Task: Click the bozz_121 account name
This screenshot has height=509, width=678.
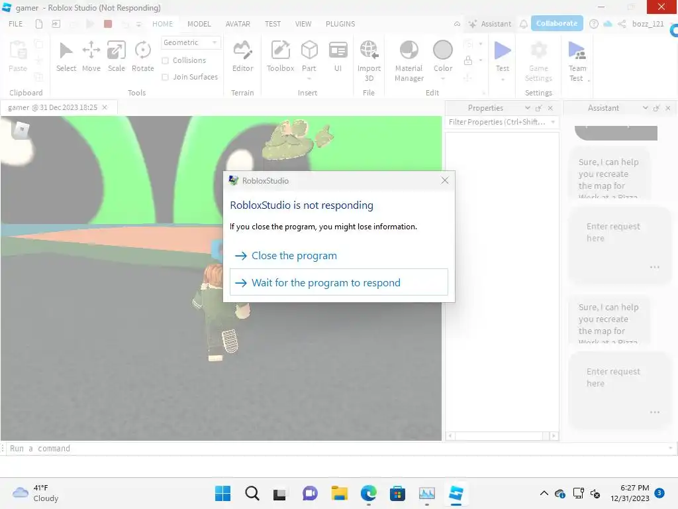Action: [x=648, y=24]
